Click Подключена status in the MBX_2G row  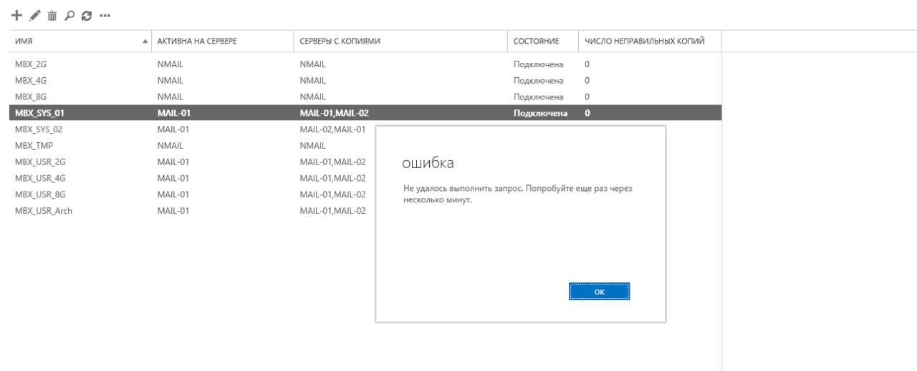coord(538,64)
